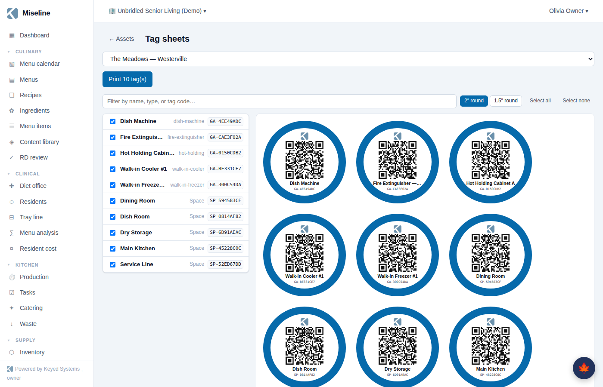
Task: Click the Diet office plus icon
Action: pyautogui.click(x=12, y=186)
